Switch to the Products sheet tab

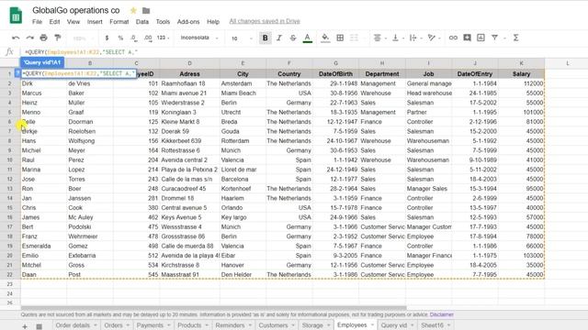[x=192, y=325]
